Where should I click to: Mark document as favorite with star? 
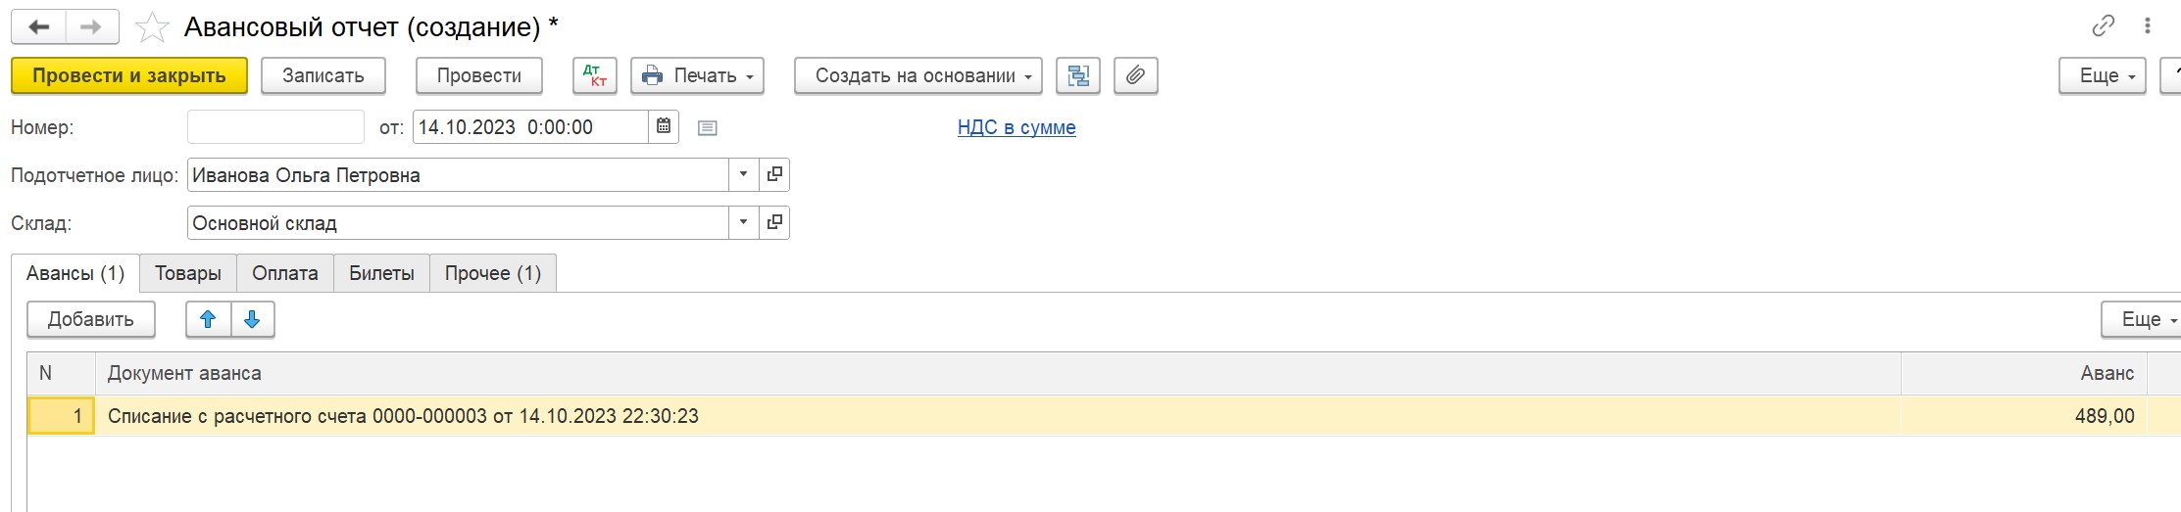(152, 27)
